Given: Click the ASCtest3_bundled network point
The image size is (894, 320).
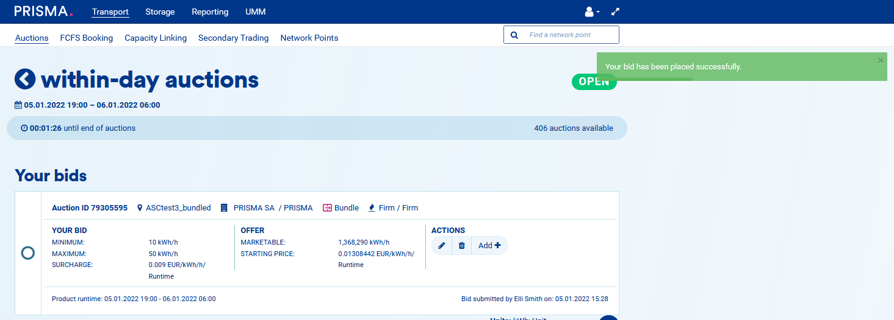Looking at the screenshot, I should pyautogui.click(x=178, y=208).
